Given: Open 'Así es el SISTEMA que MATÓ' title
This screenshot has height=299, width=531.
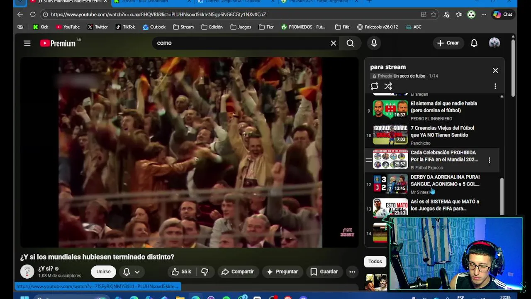Looking at the screenshot, I should (x=445, y=205).
